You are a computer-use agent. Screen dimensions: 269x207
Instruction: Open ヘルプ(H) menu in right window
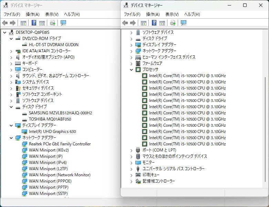[x=192, y=14]
